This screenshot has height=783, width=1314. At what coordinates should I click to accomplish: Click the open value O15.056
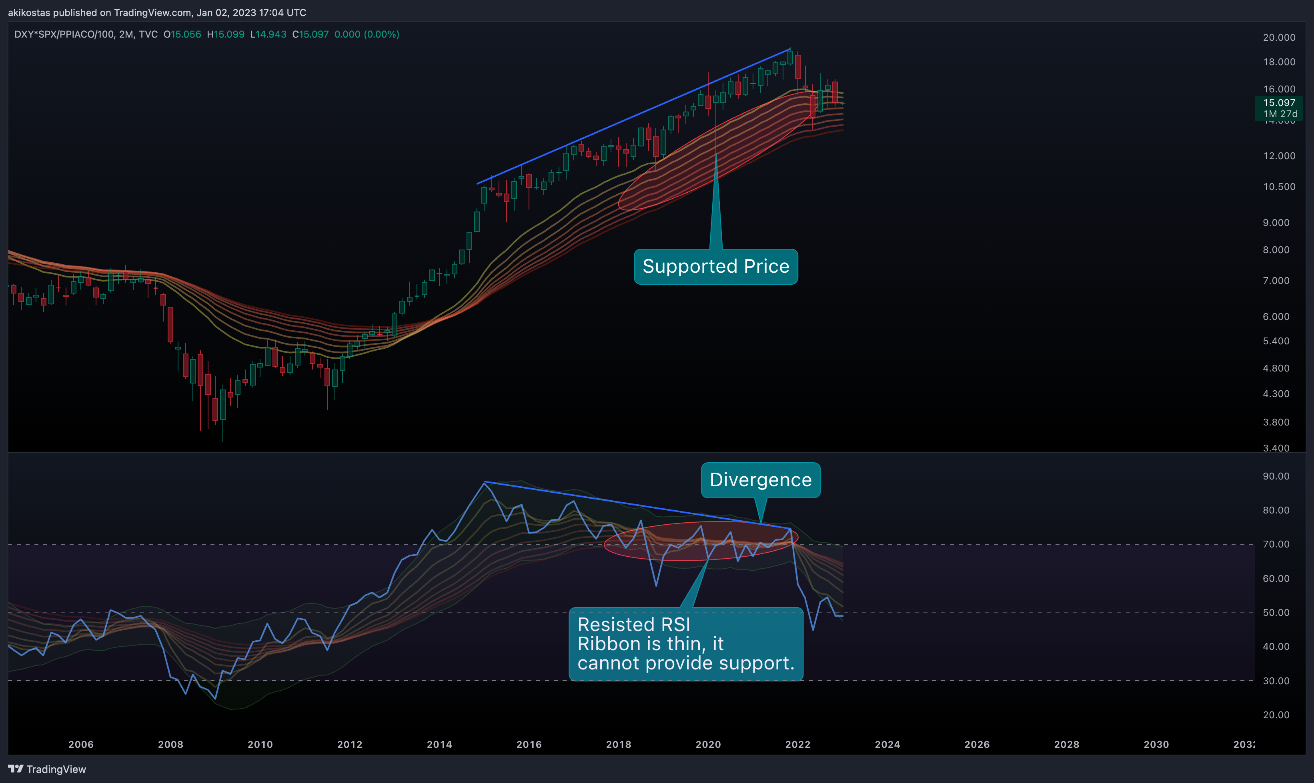182,34
